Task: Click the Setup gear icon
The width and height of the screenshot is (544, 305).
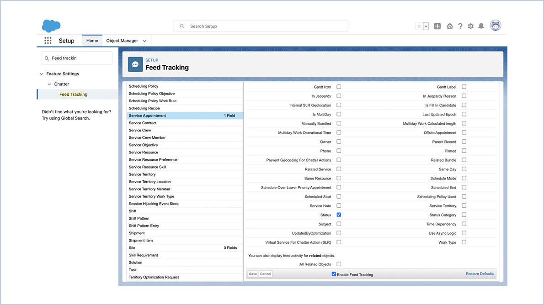Action: click(x=471, y=26)
